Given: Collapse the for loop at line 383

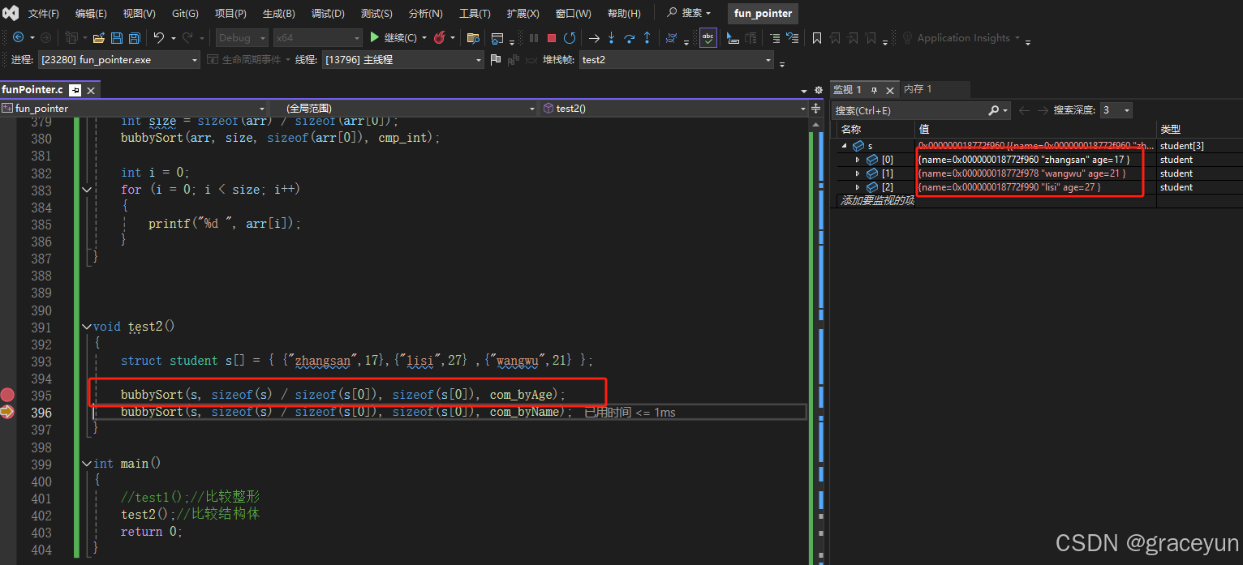Looking at the screenshot, I should (x=87, y=189).
